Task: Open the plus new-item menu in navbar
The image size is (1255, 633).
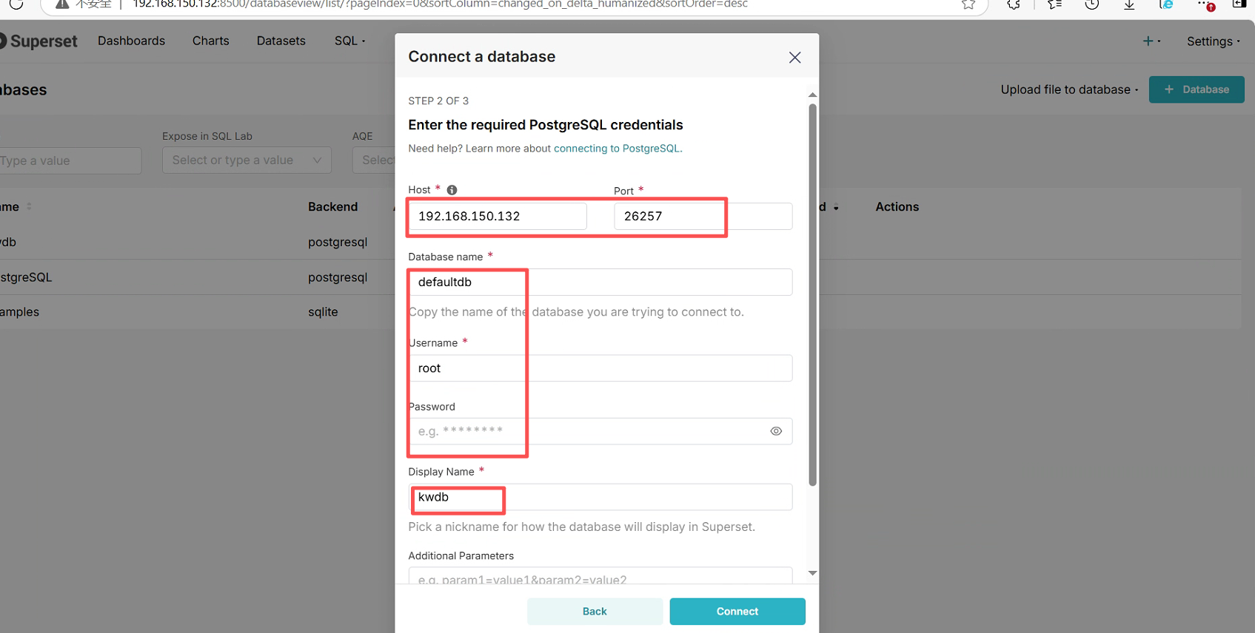Action: coord(1151,41)
